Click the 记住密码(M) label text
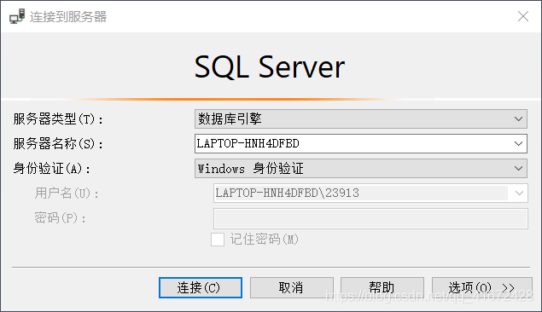This screenshot has width=542, height=312. coord(264,240)
